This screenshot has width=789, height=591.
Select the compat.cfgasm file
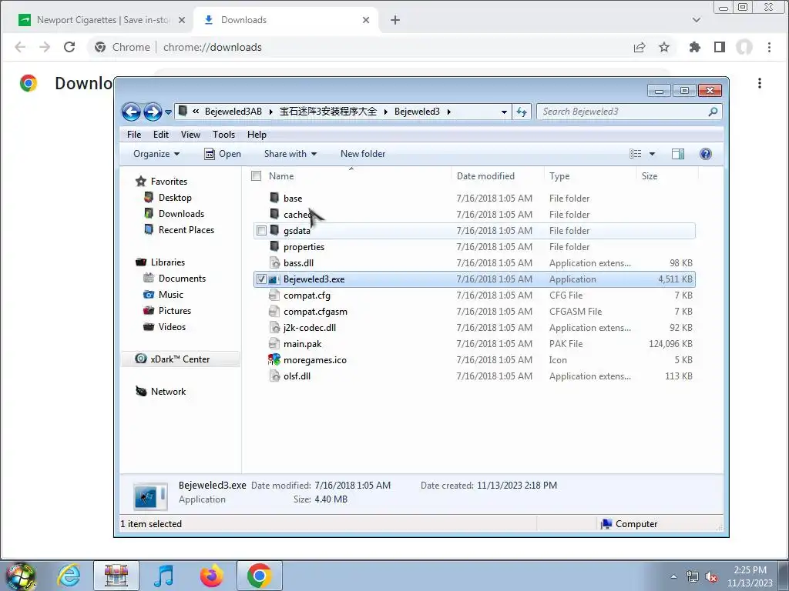tap(315, 312)
